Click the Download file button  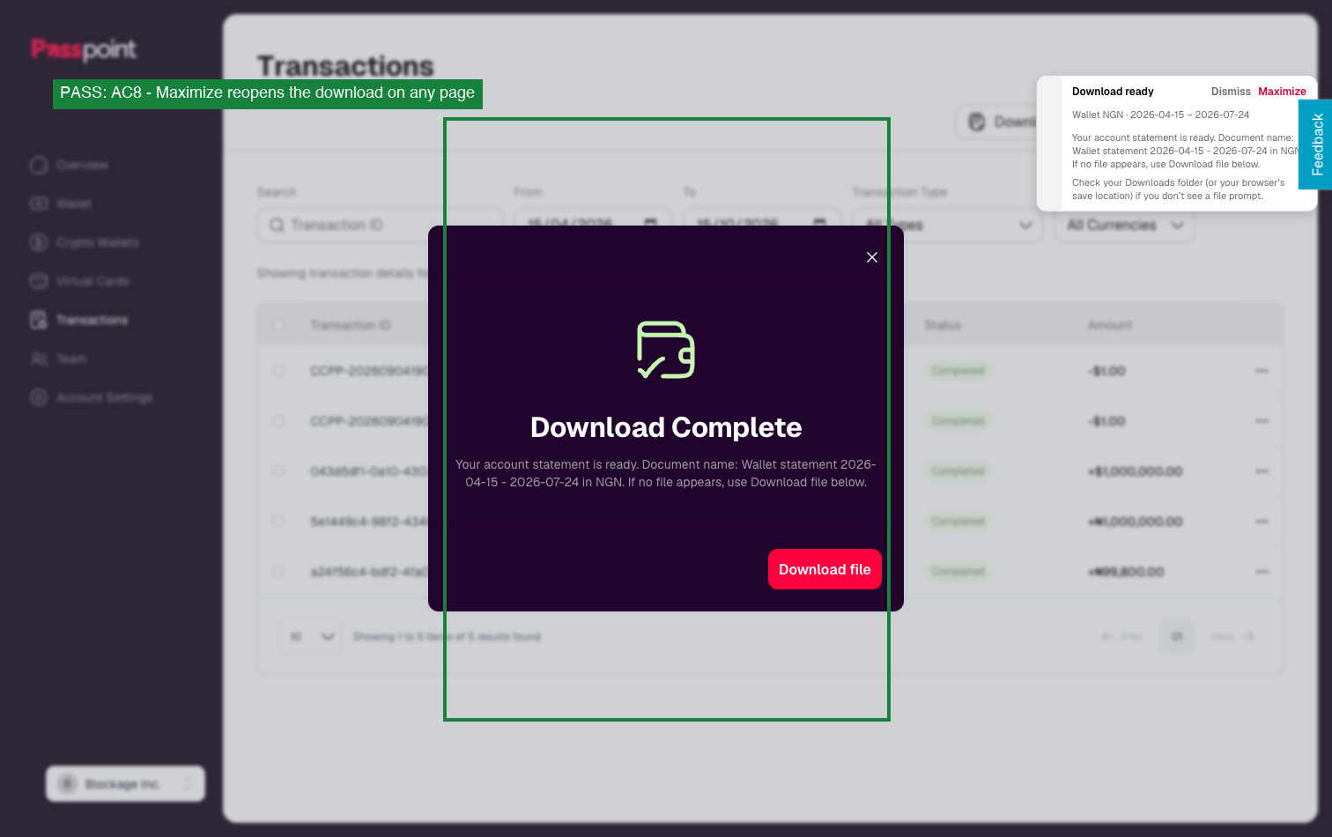pyautogui.click(x=825, y=569)
